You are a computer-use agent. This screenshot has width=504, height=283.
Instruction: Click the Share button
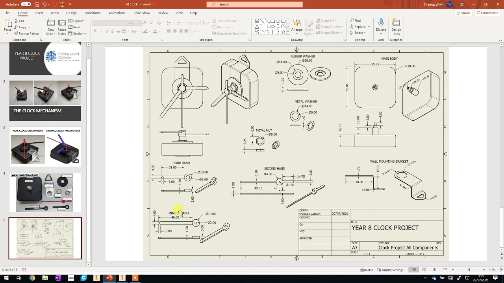point(463,13)
